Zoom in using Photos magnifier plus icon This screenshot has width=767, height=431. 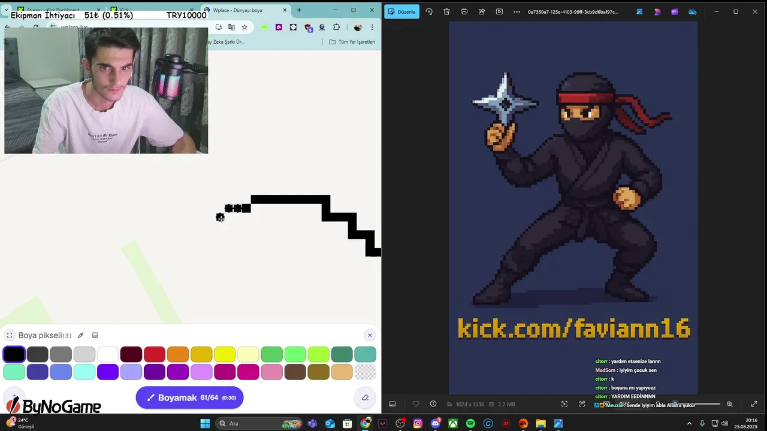pos(729,404)
